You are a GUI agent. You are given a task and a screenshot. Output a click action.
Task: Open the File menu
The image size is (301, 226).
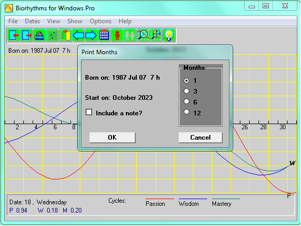coord(13,21)
